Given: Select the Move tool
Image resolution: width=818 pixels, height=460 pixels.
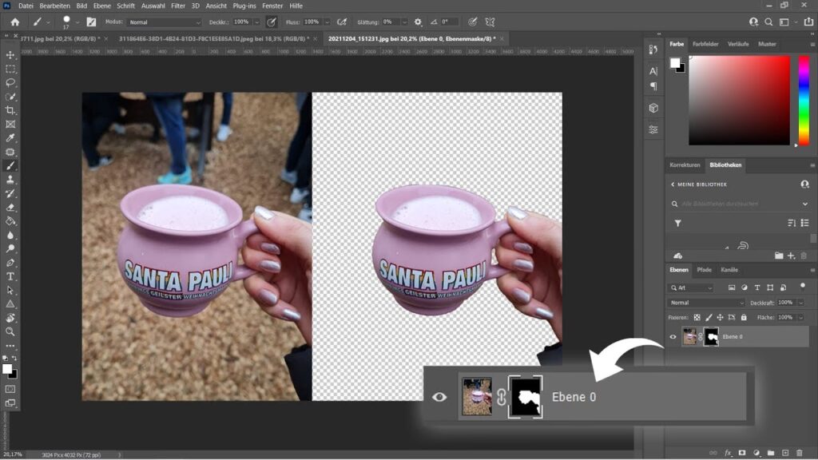Looking at the screenshot, I should pyautogui.click(x=10, y=55).
